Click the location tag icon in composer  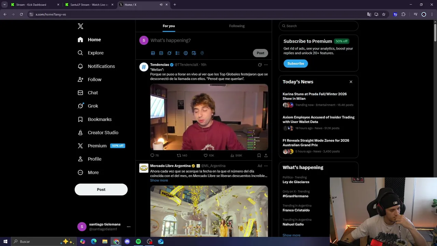pyautogui.click(x=202, y=53)
